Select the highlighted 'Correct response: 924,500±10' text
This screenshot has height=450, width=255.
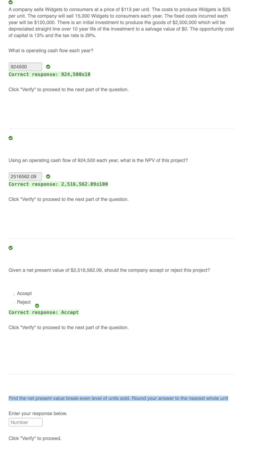coord(49,74)
